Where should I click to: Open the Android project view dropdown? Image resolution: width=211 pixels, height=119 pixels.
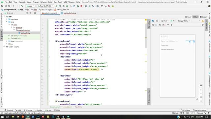click(10, 13)
